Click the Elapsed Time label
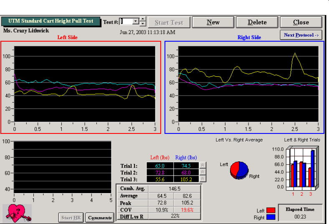Image resolution: width=329 pixels, height=224 pixels. (x=300, y=209)
